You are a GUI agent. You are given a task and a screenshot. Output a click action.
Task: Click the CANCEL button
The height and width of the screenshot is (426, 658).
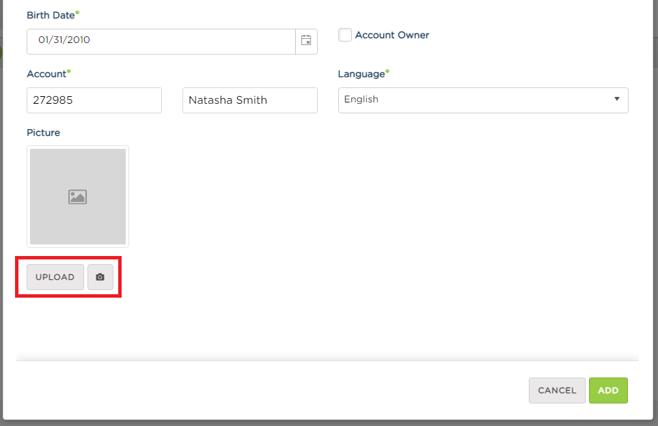557,390
